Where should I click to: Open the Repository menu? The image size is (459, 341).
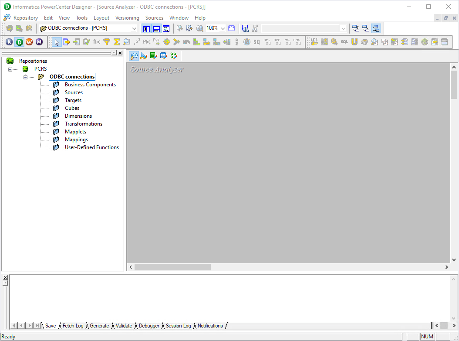[x=25, y=18]
